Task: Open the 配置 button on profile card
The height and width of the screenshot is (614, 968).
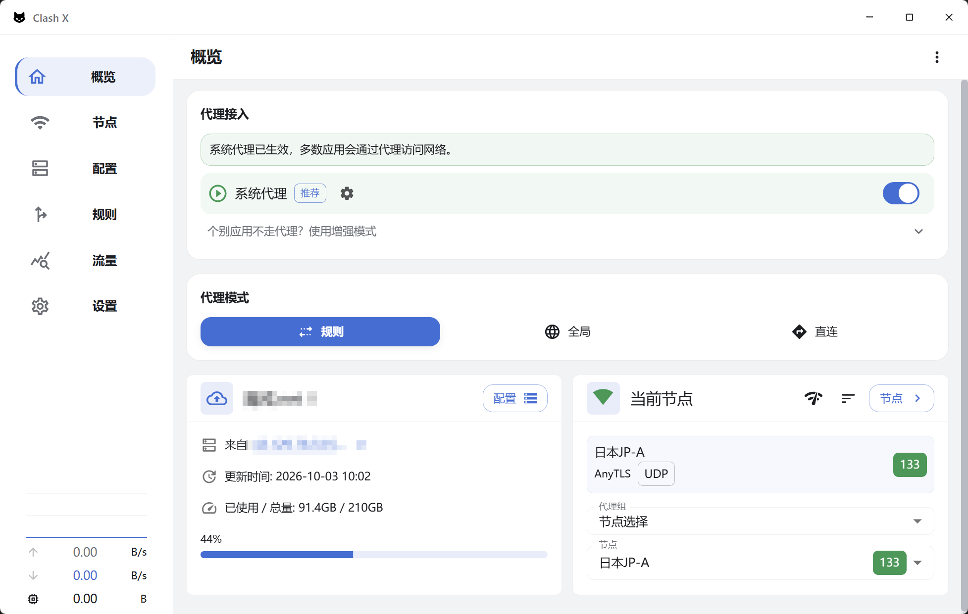Action: tap(515, 398)
